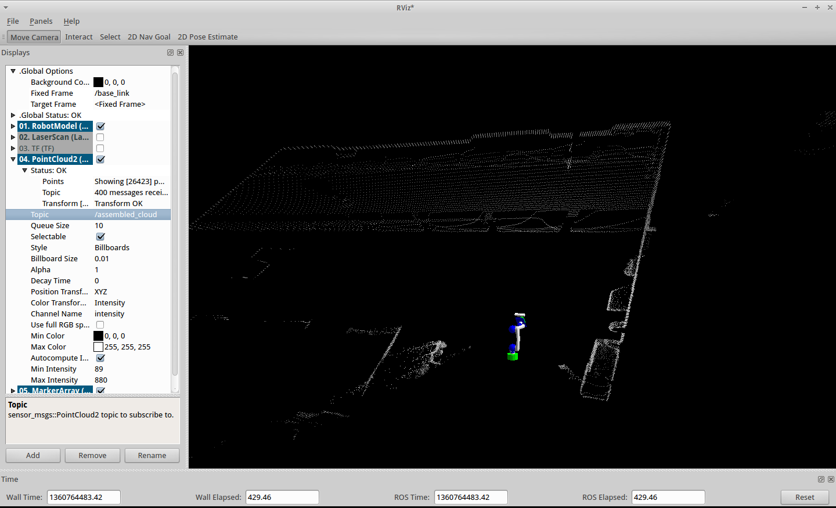836x508 pixels.
Task: Activate the Select tool
Action: coord(110,37)
